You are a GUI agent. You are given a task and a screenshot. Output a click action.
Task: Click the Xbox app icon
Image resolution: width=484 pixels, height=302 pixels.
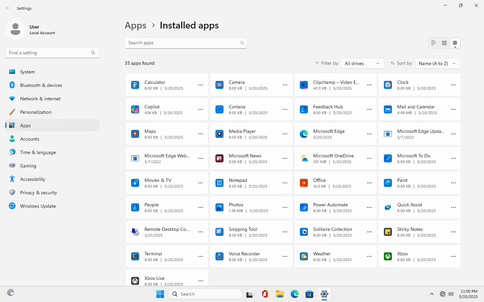point(388,256)
